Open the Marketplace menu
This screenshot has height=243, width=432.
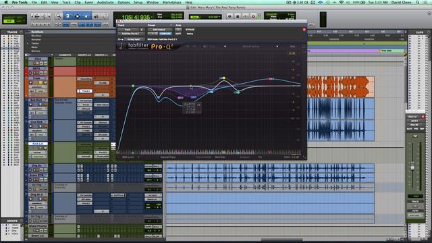click(172, 2)
